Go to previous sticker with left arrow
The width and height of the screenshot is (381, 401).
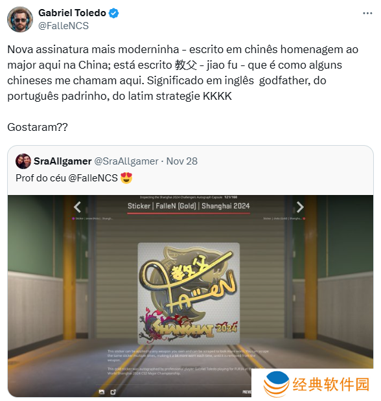77,207
